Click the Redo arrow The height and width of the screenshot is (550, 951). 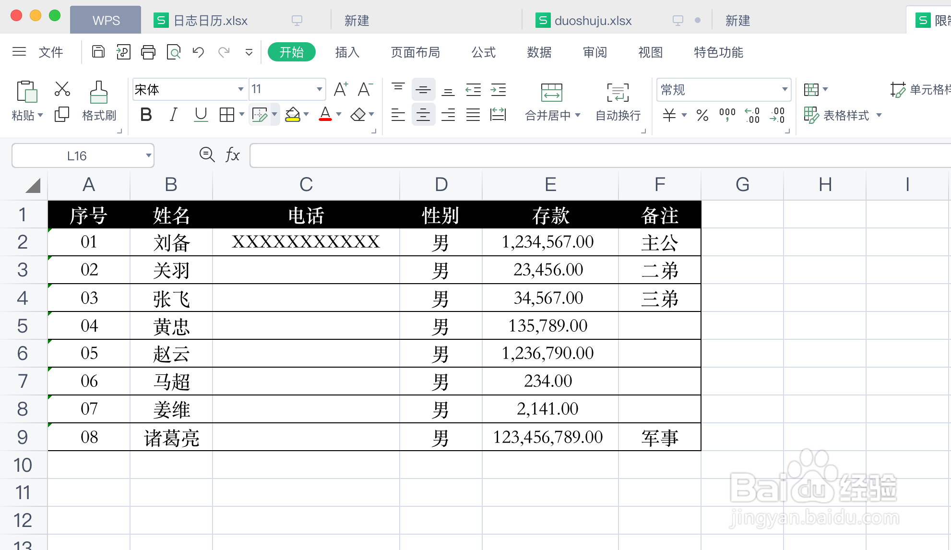tap(224, 52)
